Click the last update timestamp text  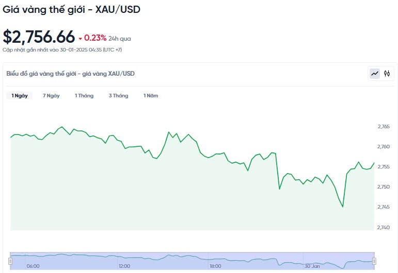[62, 49]
